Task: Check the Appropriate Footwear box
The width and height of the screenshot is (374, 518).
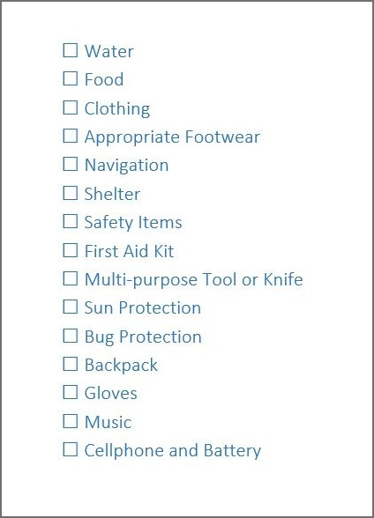Action: 70,136
